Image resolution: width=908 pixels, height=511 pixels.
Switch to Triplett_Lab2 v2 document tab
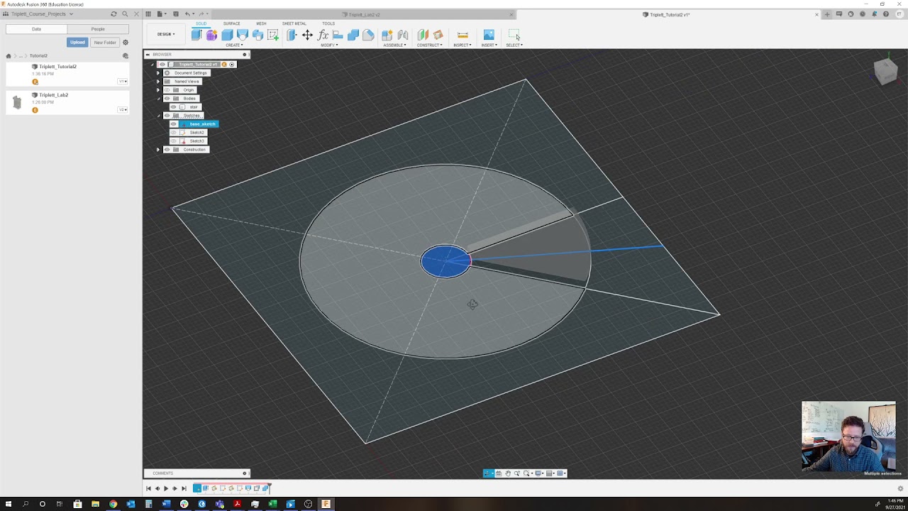[365, 14]
